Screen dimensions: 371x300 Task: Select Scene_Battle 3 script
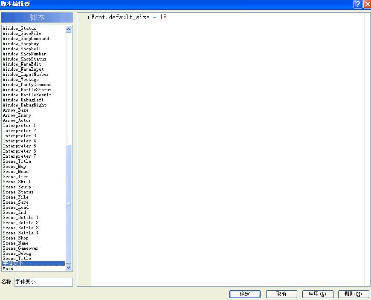tap(33, 228)
